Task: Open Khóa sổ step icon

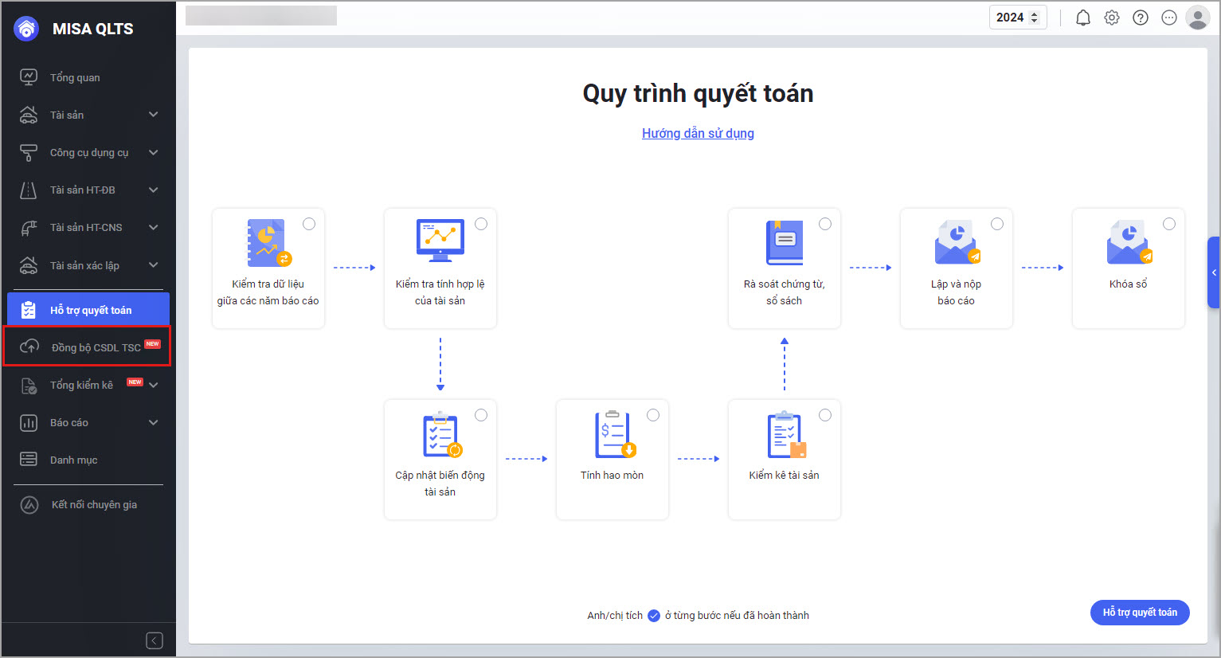Action: 1129,242
